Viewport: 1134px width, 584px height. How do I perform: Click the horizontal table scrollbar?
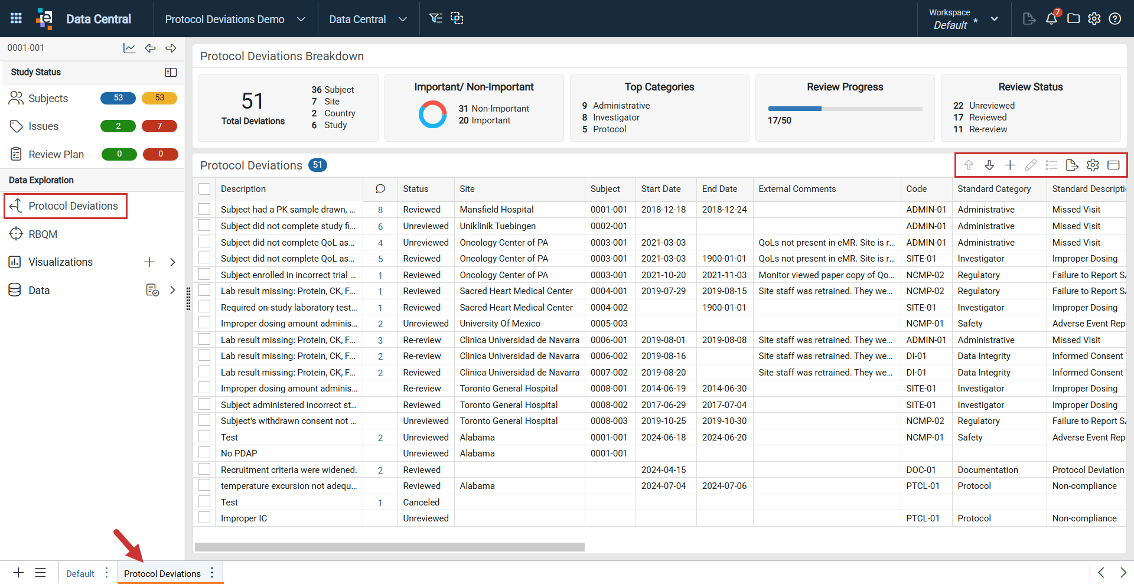(390, 547)
